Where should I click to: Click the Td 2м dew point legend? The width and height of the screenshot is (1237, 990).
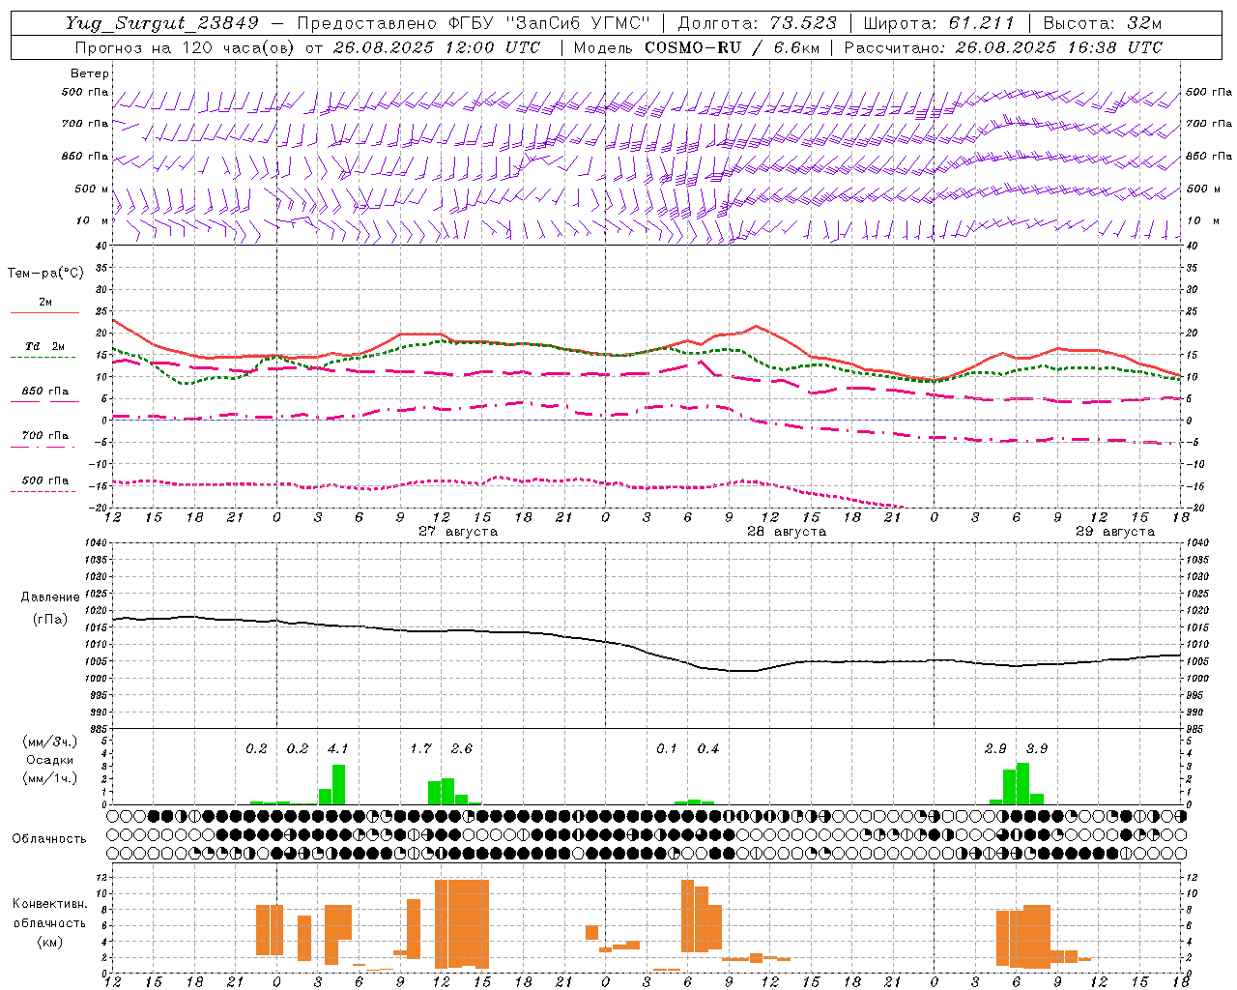coord(45,351)
